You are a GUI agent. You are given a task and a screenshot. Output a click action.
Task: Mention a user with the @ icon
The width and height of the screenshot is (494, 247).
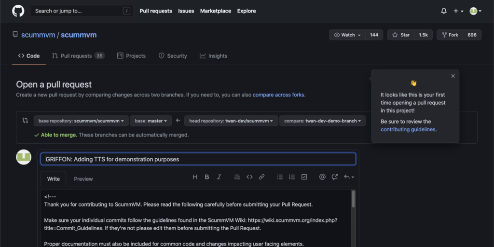(322, 177)
